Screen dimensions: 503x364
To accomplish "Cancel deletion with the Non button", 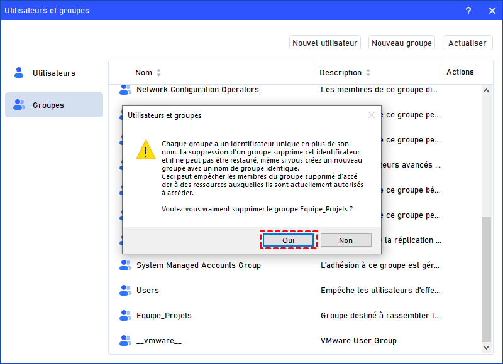I will [x=346, y=240].
